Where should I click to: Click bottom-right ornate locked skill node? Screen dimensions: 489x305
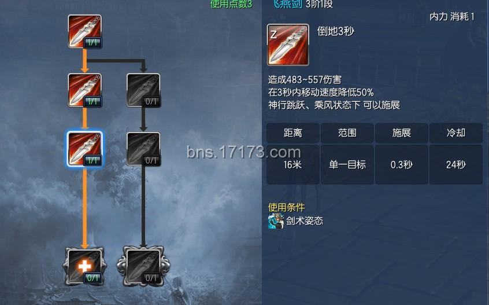click(143, 267)
